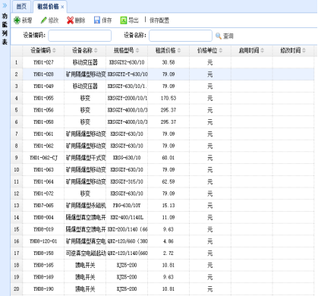Select row 6 code YH01-058

click(43, 121)
